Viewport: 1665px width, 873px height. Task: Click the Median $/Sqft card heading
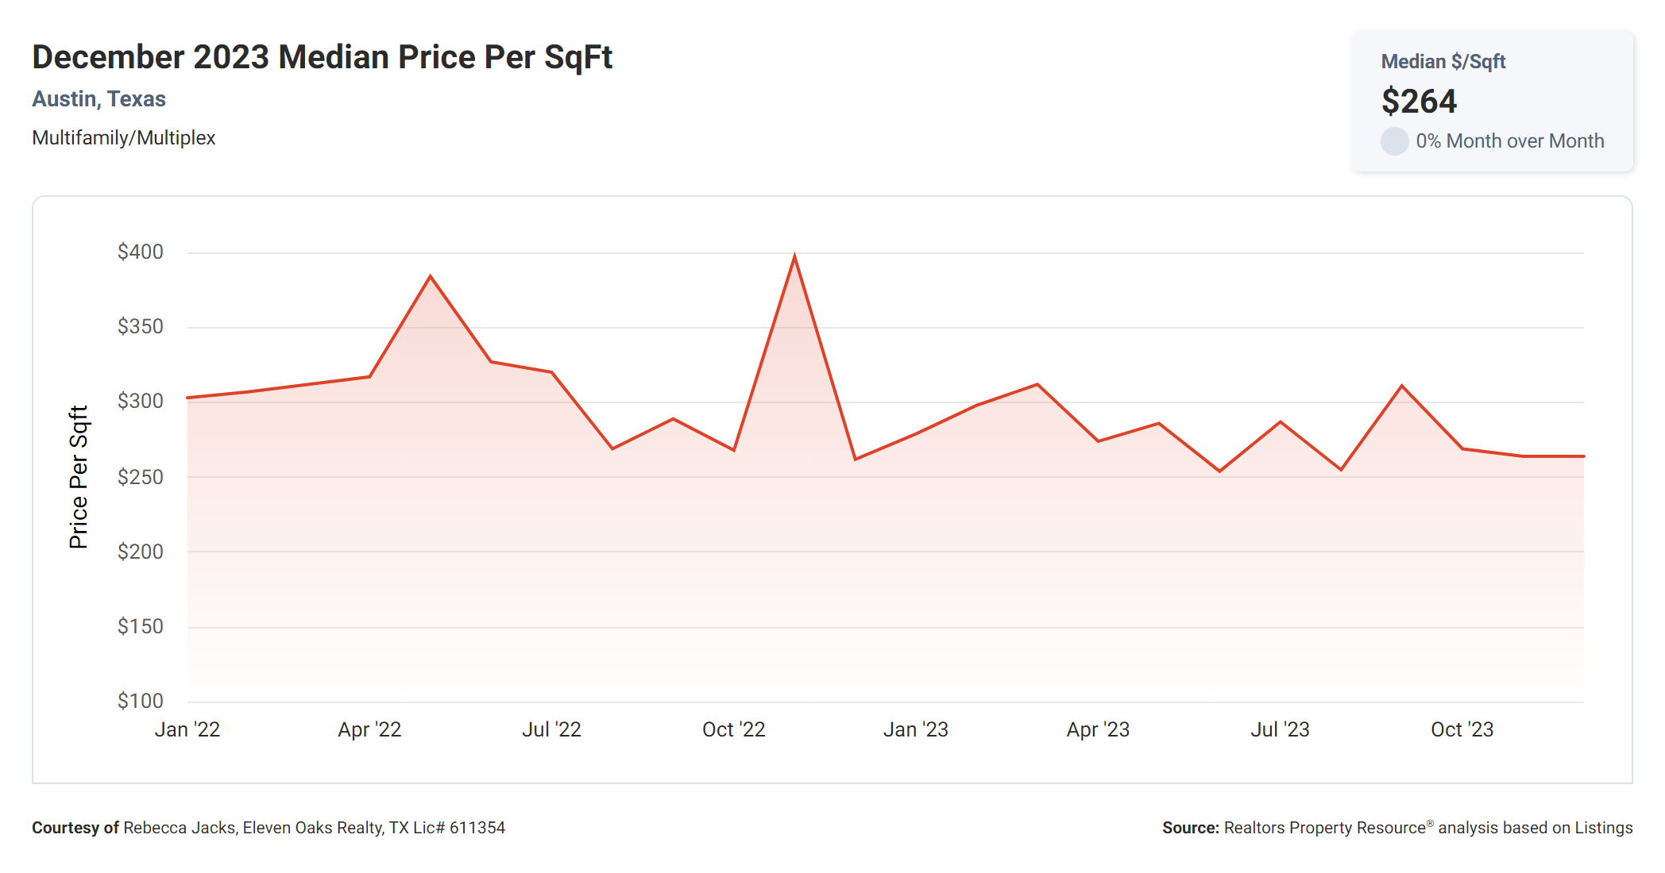tap(1443, 62)
